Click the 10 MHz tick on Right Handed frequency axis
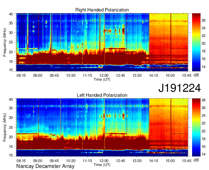Image resolution: width=209 pixels, height=170 pixels. click(11, 70)
